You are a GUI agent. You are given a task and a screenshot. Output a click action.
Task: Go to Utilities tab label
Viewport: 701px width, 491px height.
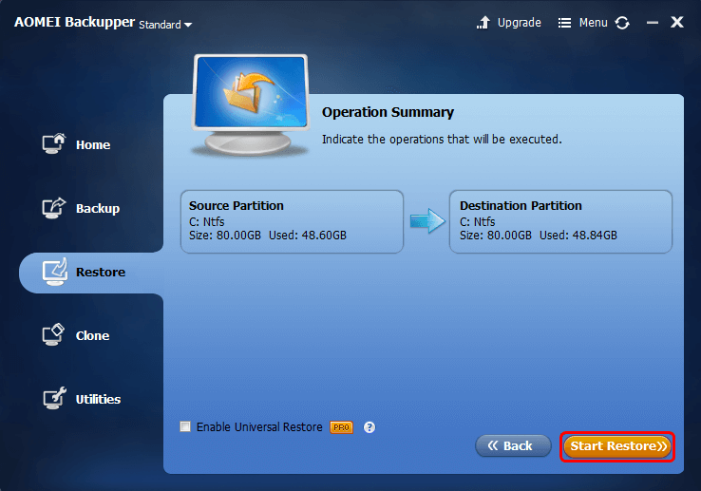coord(98,399)
